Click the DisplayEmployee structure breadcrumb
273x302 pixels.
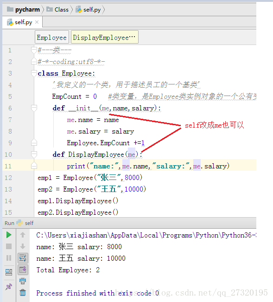click(x=105, y=37)
